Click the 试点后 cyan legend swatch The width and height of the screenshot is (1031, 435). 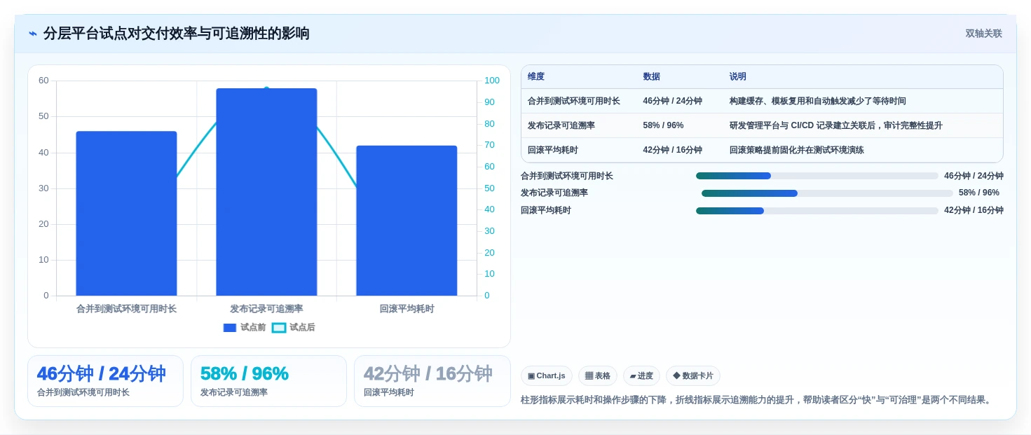click(x=279, y=328)
